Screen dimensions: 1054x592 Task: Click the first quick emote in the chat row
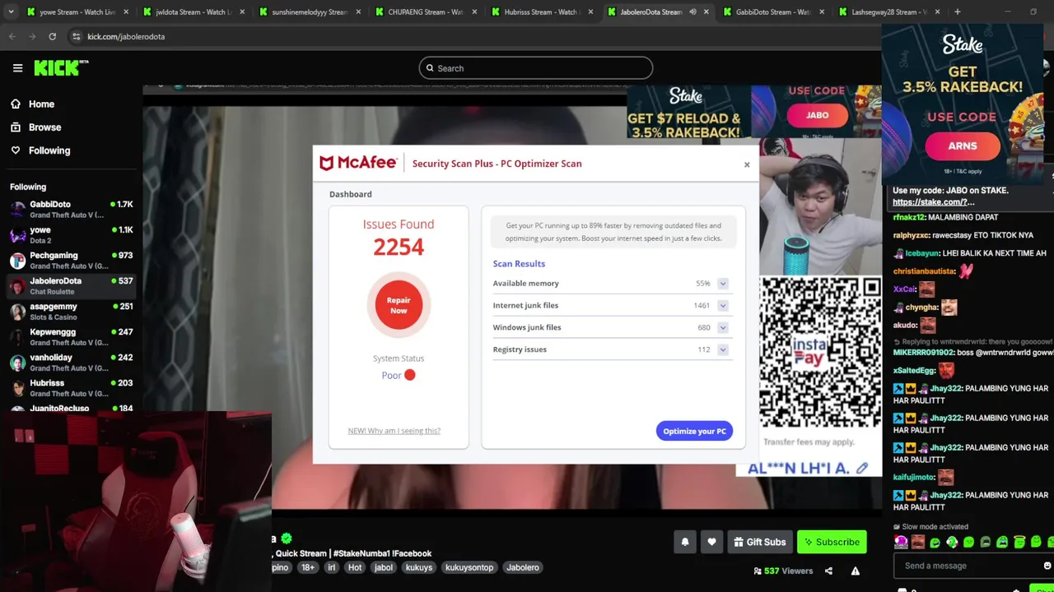902,542
